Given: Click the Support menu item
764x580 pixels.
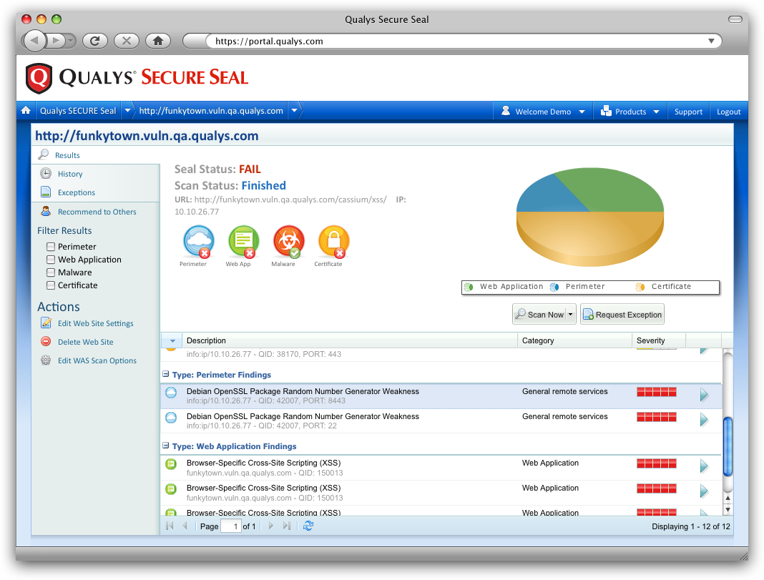Looking at the screenshot, I should coord(687,111).
